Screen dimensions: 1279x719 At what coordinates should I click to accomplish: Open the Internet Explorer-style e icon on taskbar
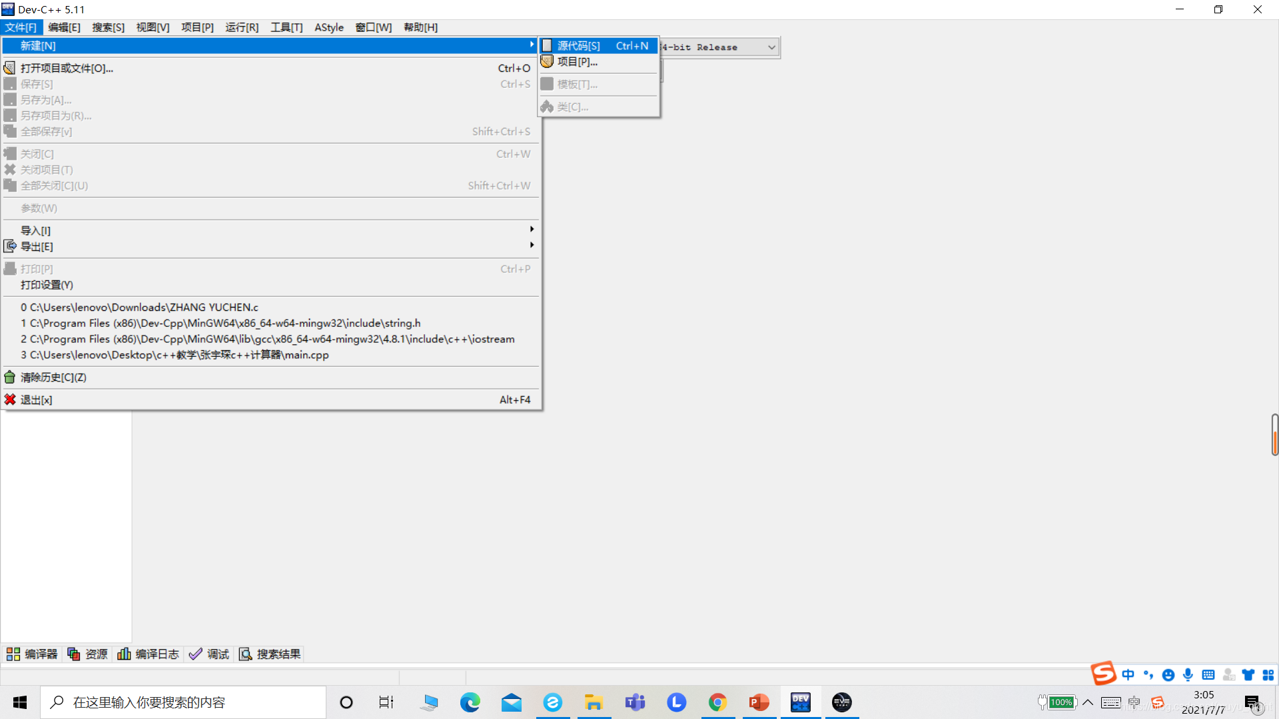coord(553,702)
